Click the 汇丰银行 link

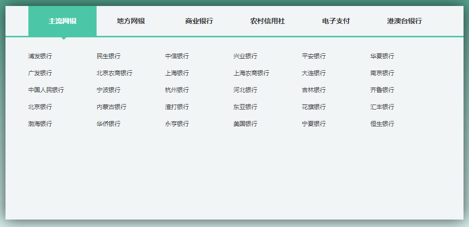pos(382,107)
